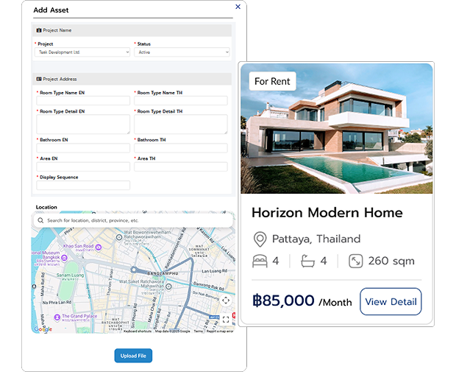Open the map Terms link
The width and height of the screenshot is (456, 372).
point(198,331)
